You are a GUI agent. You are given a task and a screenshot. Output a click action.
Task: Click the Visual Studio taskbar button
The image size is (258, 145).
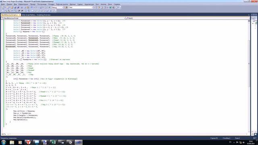[79, 142]
